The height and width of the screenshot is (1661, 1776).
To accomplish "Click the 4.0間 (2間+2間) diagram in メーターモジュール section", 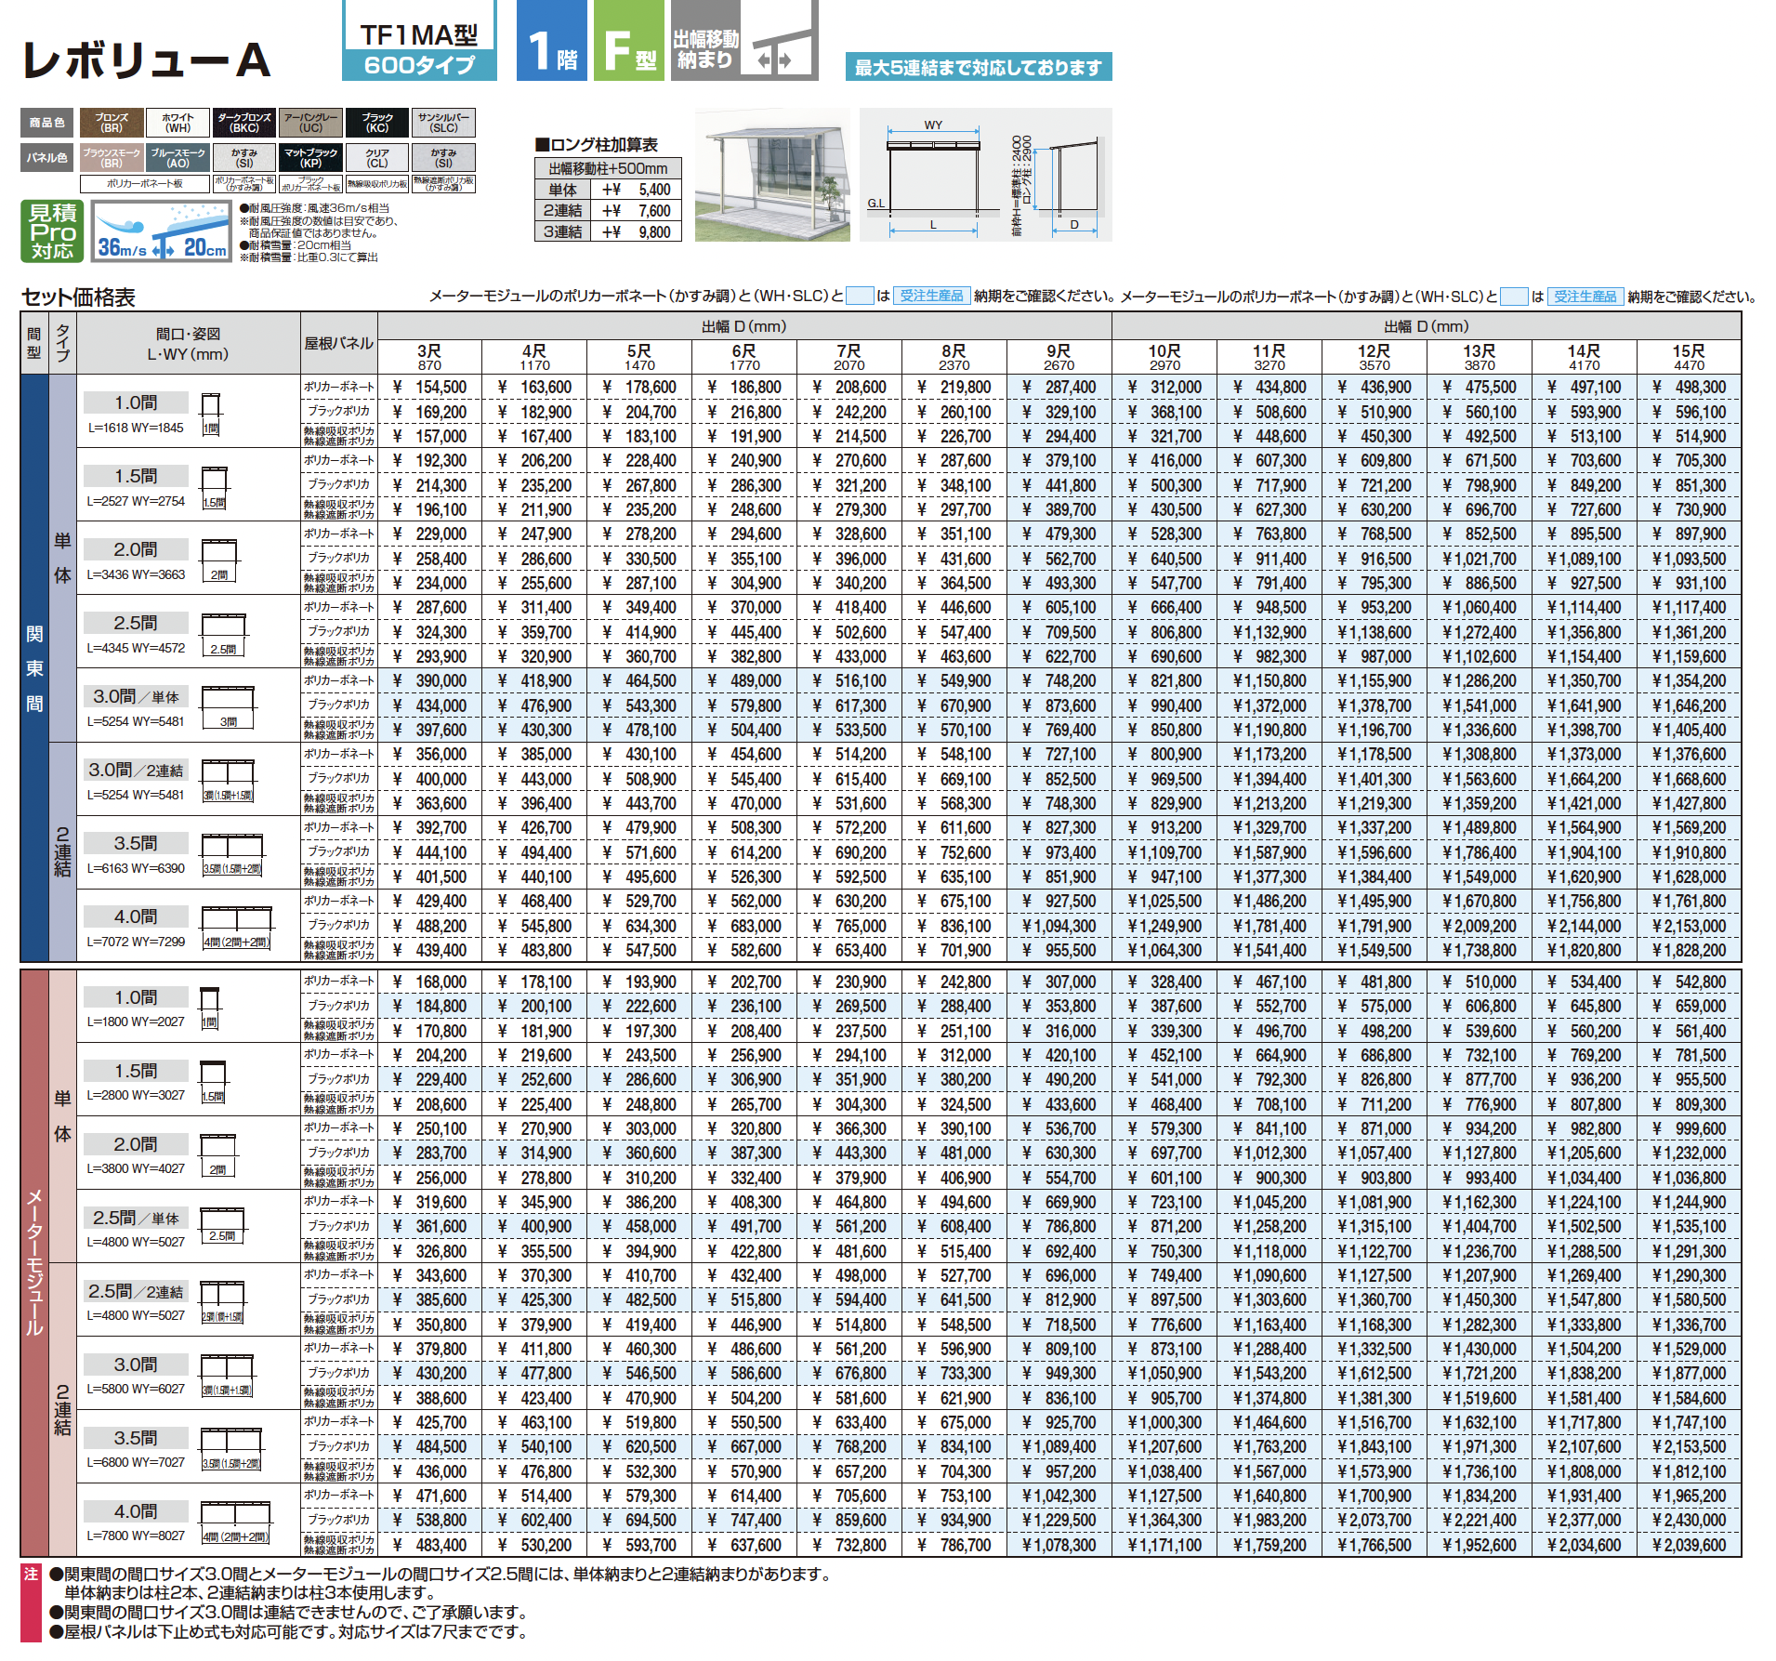I will pyautogui.click(x=236, y=1523).
